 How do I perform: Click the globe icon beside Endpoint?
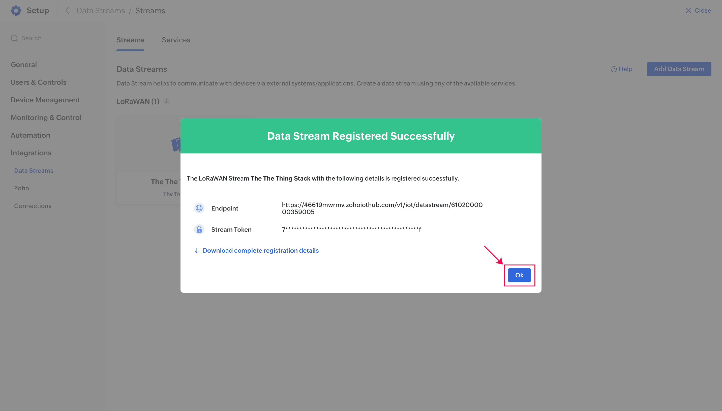click(x=199, y=208)
